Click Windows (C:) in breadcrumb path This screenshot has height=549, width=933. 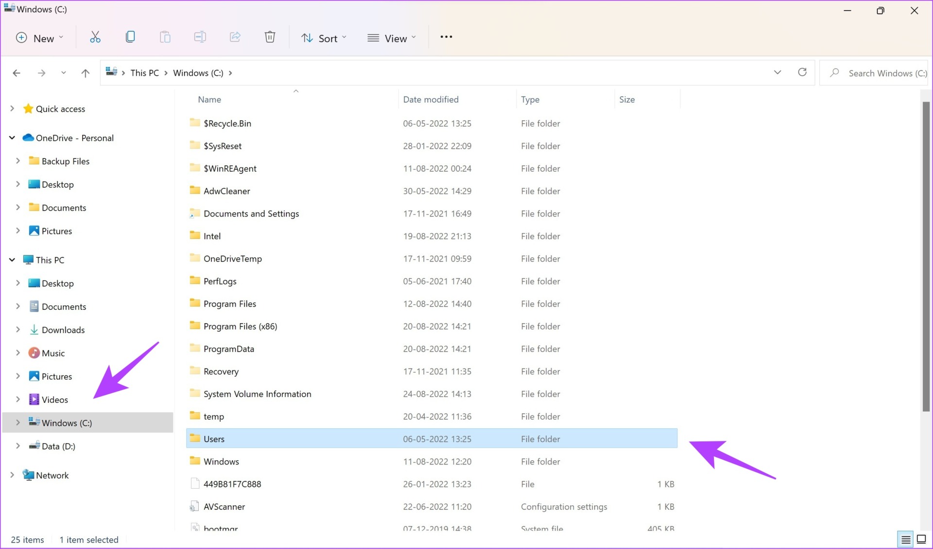point(198,73)
